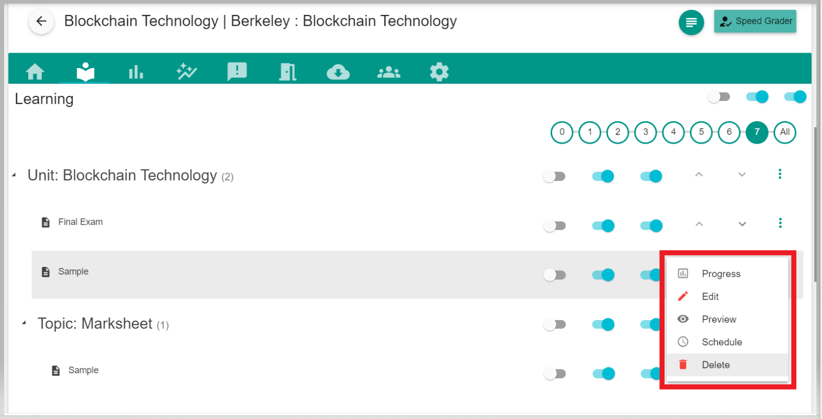Toggle first switch on Unit: Blockchain Technology row

pos(555,176)
